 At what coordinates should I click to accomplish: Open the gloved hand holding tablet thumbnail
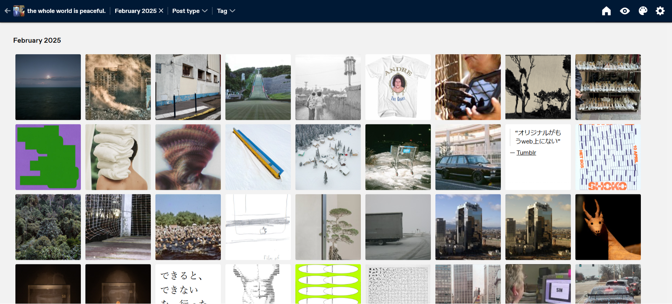click(x=468, y=87)
